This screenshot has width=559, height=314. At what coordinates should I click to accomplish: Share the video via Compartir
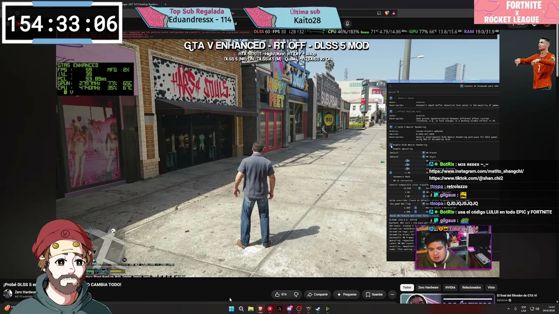coord(317,294)
